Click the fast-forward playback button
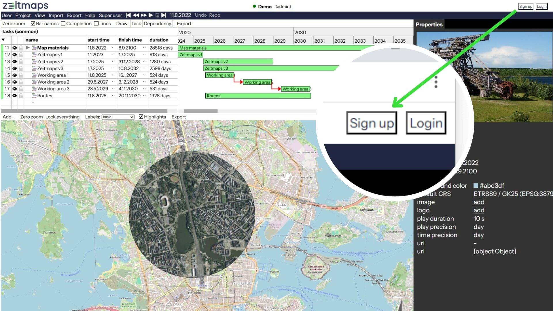The height and width of the screenshot is (311, 553). pos(143,15)
